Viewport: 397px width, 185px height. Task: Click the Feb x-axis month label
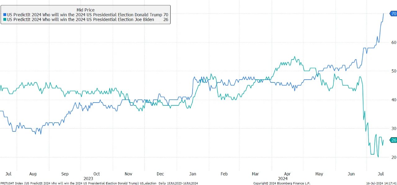[224, 174]
